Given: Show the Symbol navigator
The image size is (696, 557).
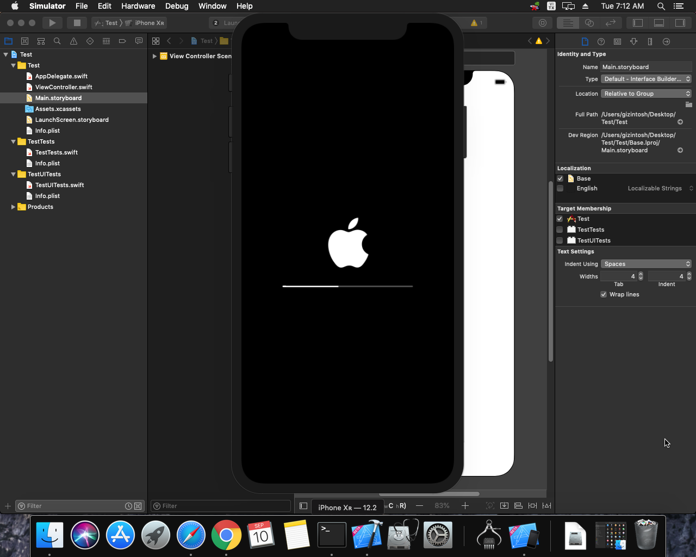Looking at the screenshot, I should click(x=41, y=41).
